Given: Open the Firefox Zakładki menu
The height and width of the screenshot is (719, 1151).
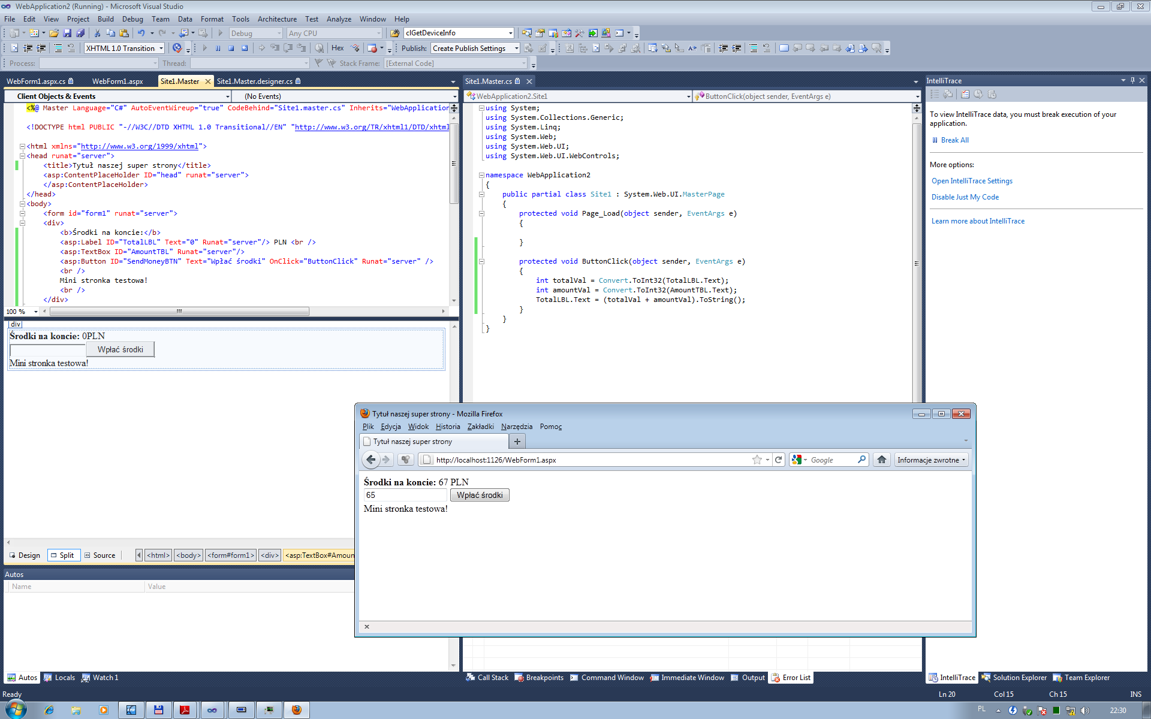Looking at the screenshot, I should (480, 427).
